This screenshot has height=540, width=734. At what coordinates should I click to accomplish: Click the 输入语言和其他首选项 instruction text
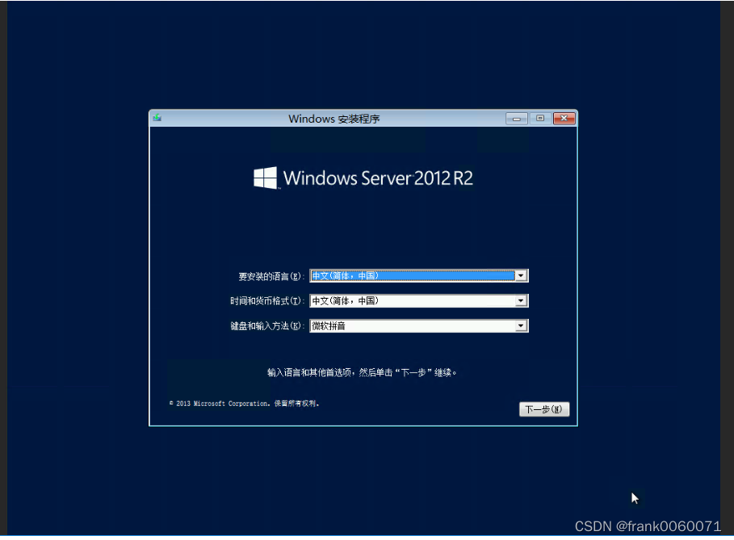pos(362,372)
